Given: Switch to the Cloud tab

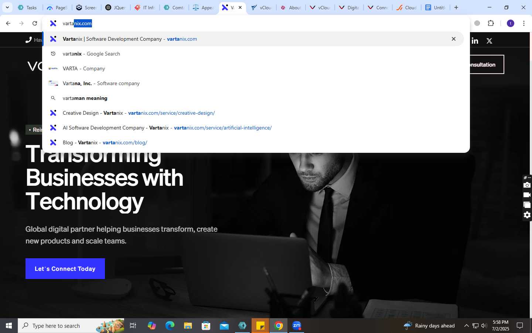Looking at the screenshot, I should 407,7.
